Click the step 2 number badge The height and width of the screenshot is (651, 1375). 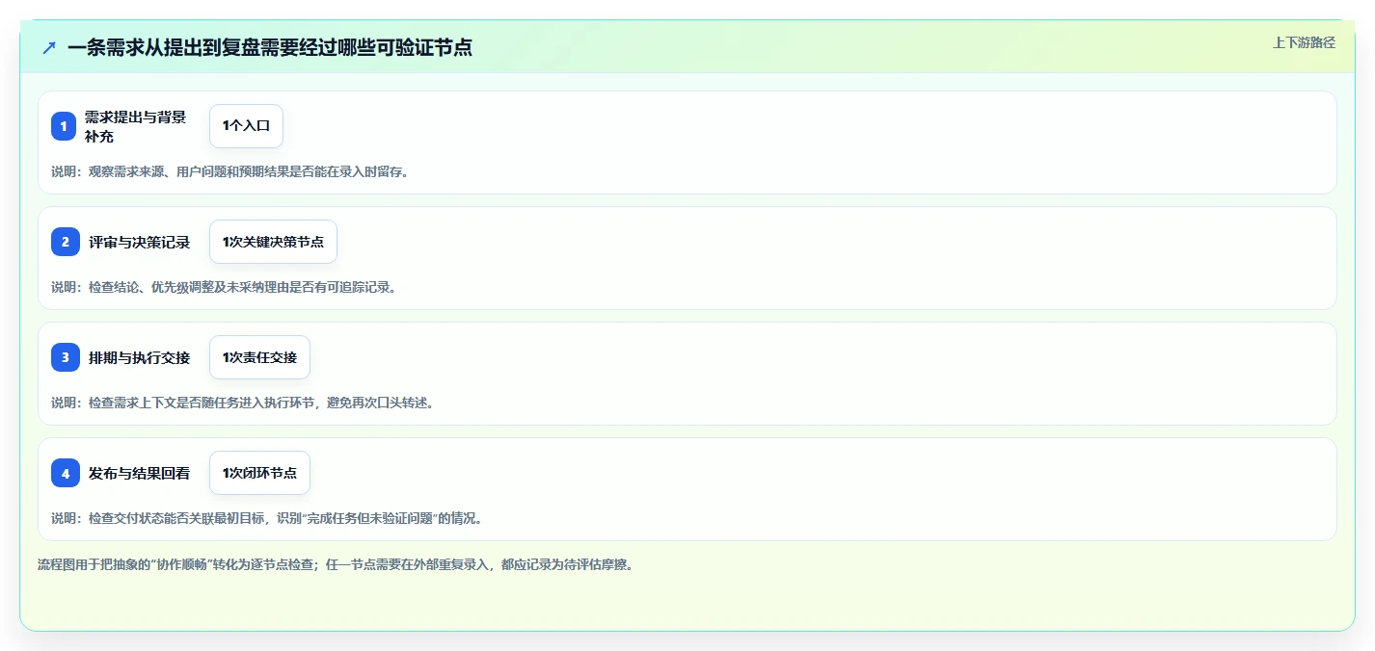66,242
